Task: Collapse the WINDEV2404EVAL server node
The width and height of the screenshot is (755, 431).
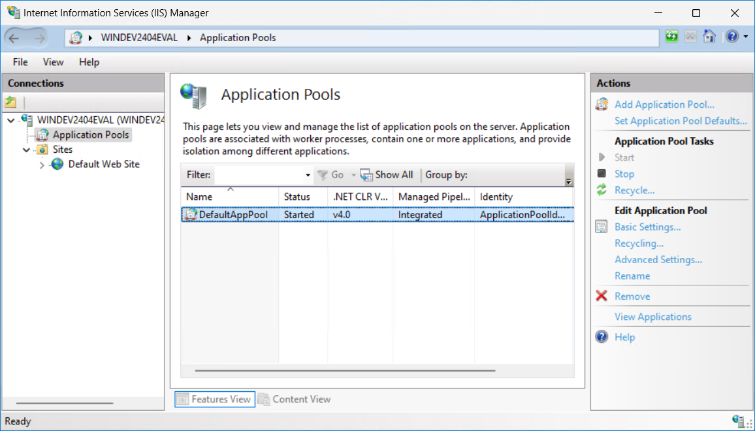Action: coord(10,120)
